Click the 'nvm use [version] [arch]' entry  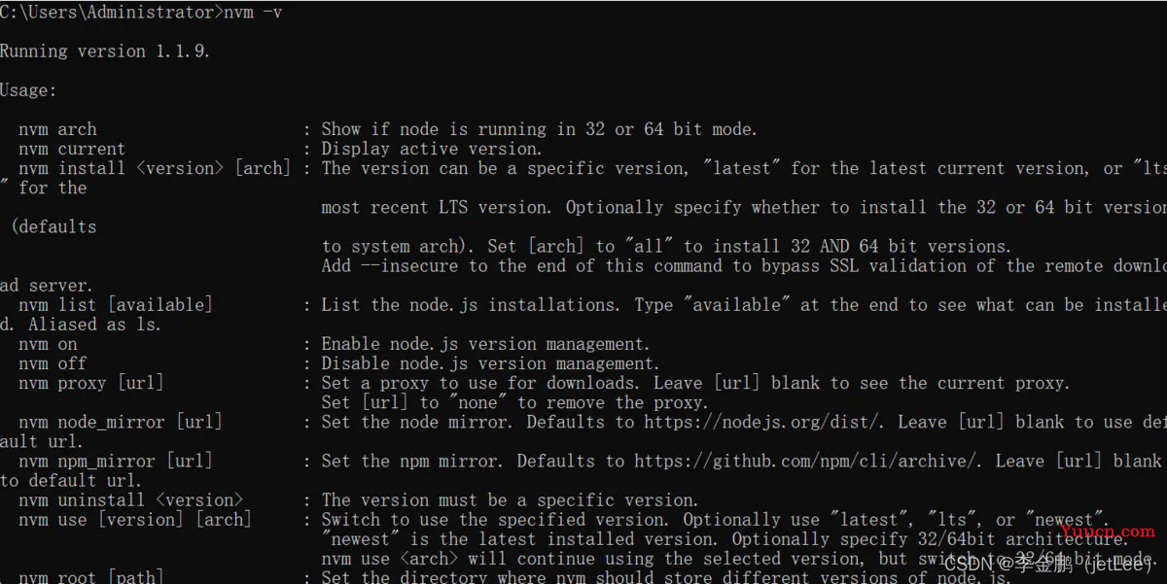[135, 519]
